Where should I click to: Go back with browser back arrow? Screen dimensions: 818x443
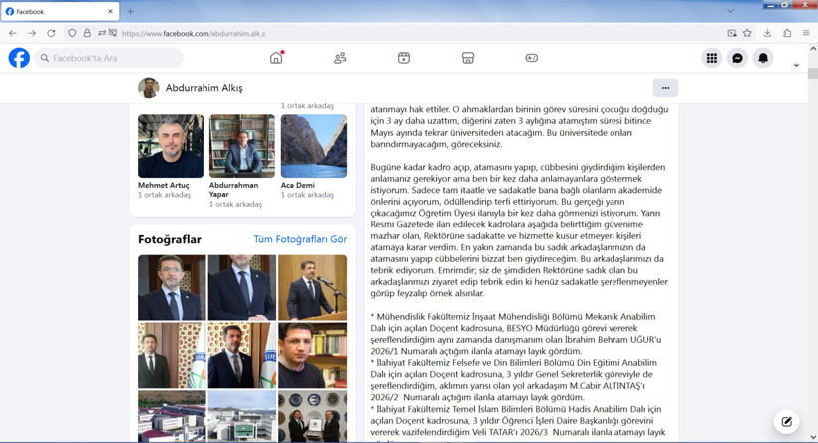tap(13, 33)
